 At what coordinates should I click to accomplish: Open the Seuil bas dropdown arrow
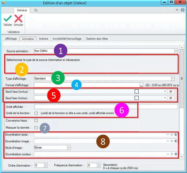pos(165,98)
